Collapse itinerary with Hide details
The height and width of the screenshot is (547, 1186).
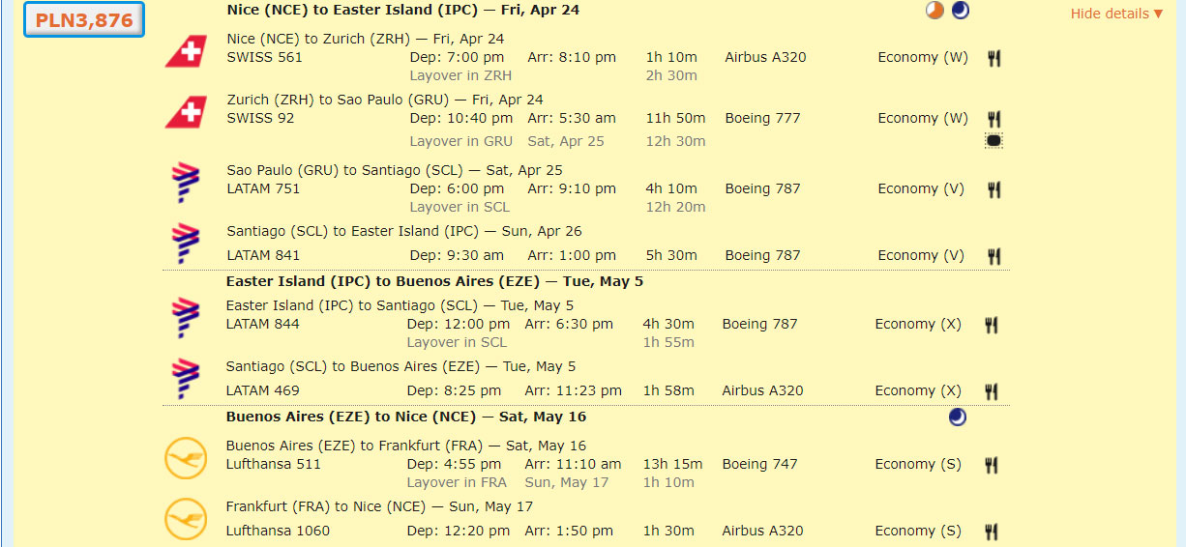1116,14
